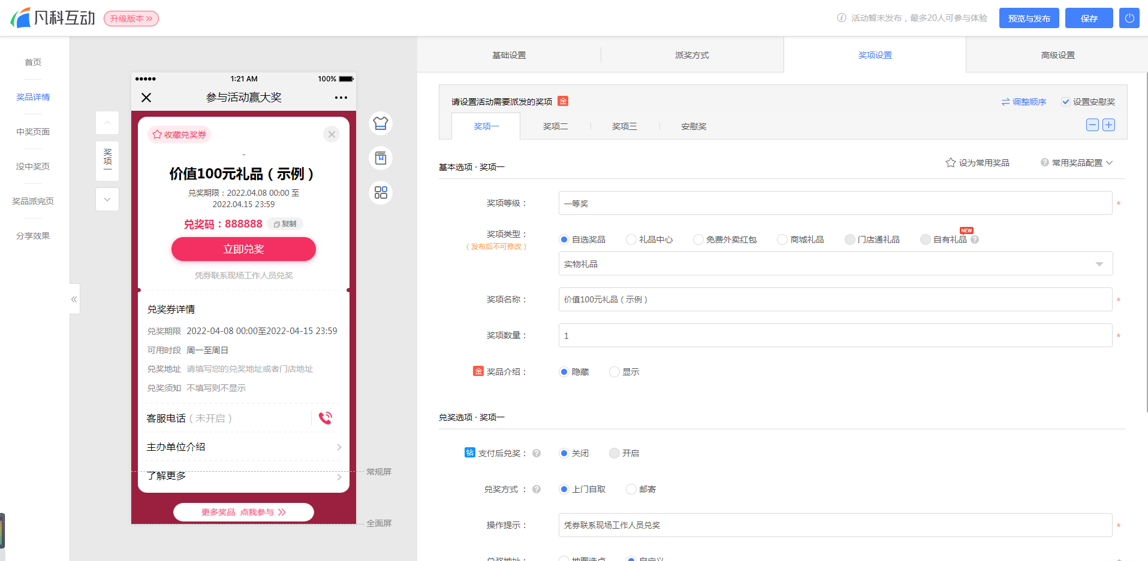Click 更多奖品 点我参与 button

(x=243, y=512)
